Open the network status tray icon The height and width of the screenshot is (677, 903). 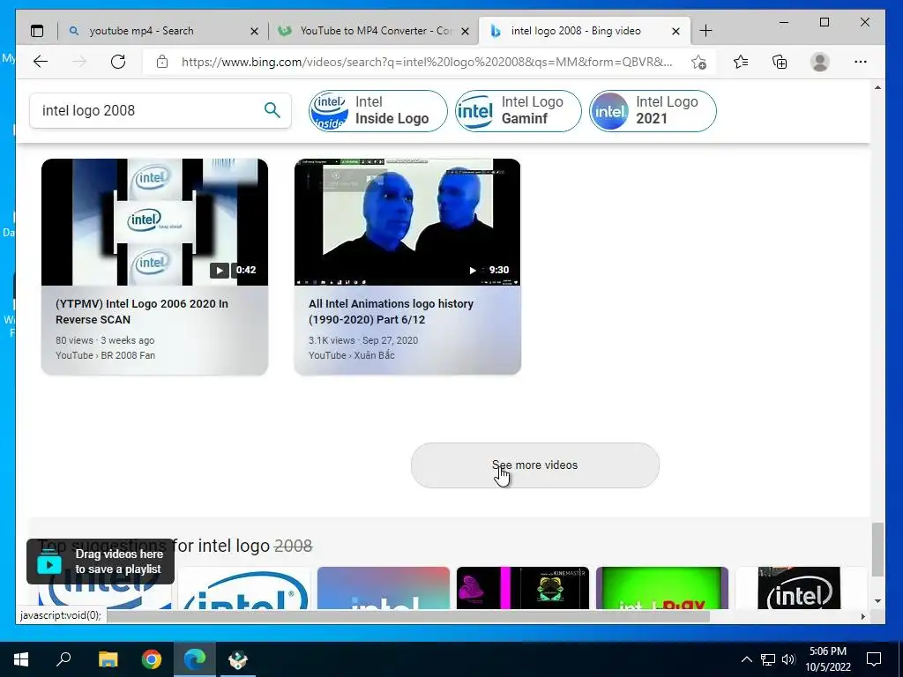[768, 659]
